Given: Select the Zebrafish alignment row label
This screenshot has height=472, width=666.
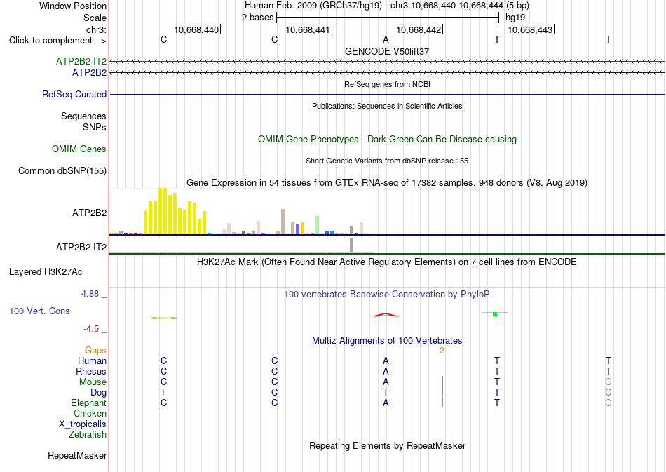Looking at the screenshot, I should click(88, 435).
